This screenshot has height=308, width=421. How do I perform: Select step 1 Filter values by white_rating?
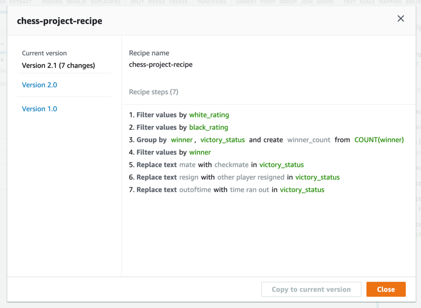pos(179,115)
